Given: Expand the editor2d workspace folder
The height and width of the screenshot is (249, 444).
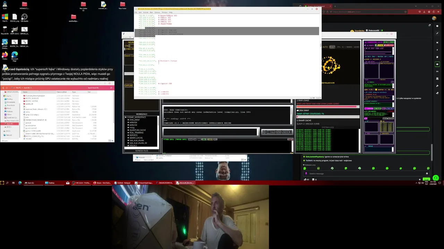Looking at the screenshot, I should click(128, 122).
